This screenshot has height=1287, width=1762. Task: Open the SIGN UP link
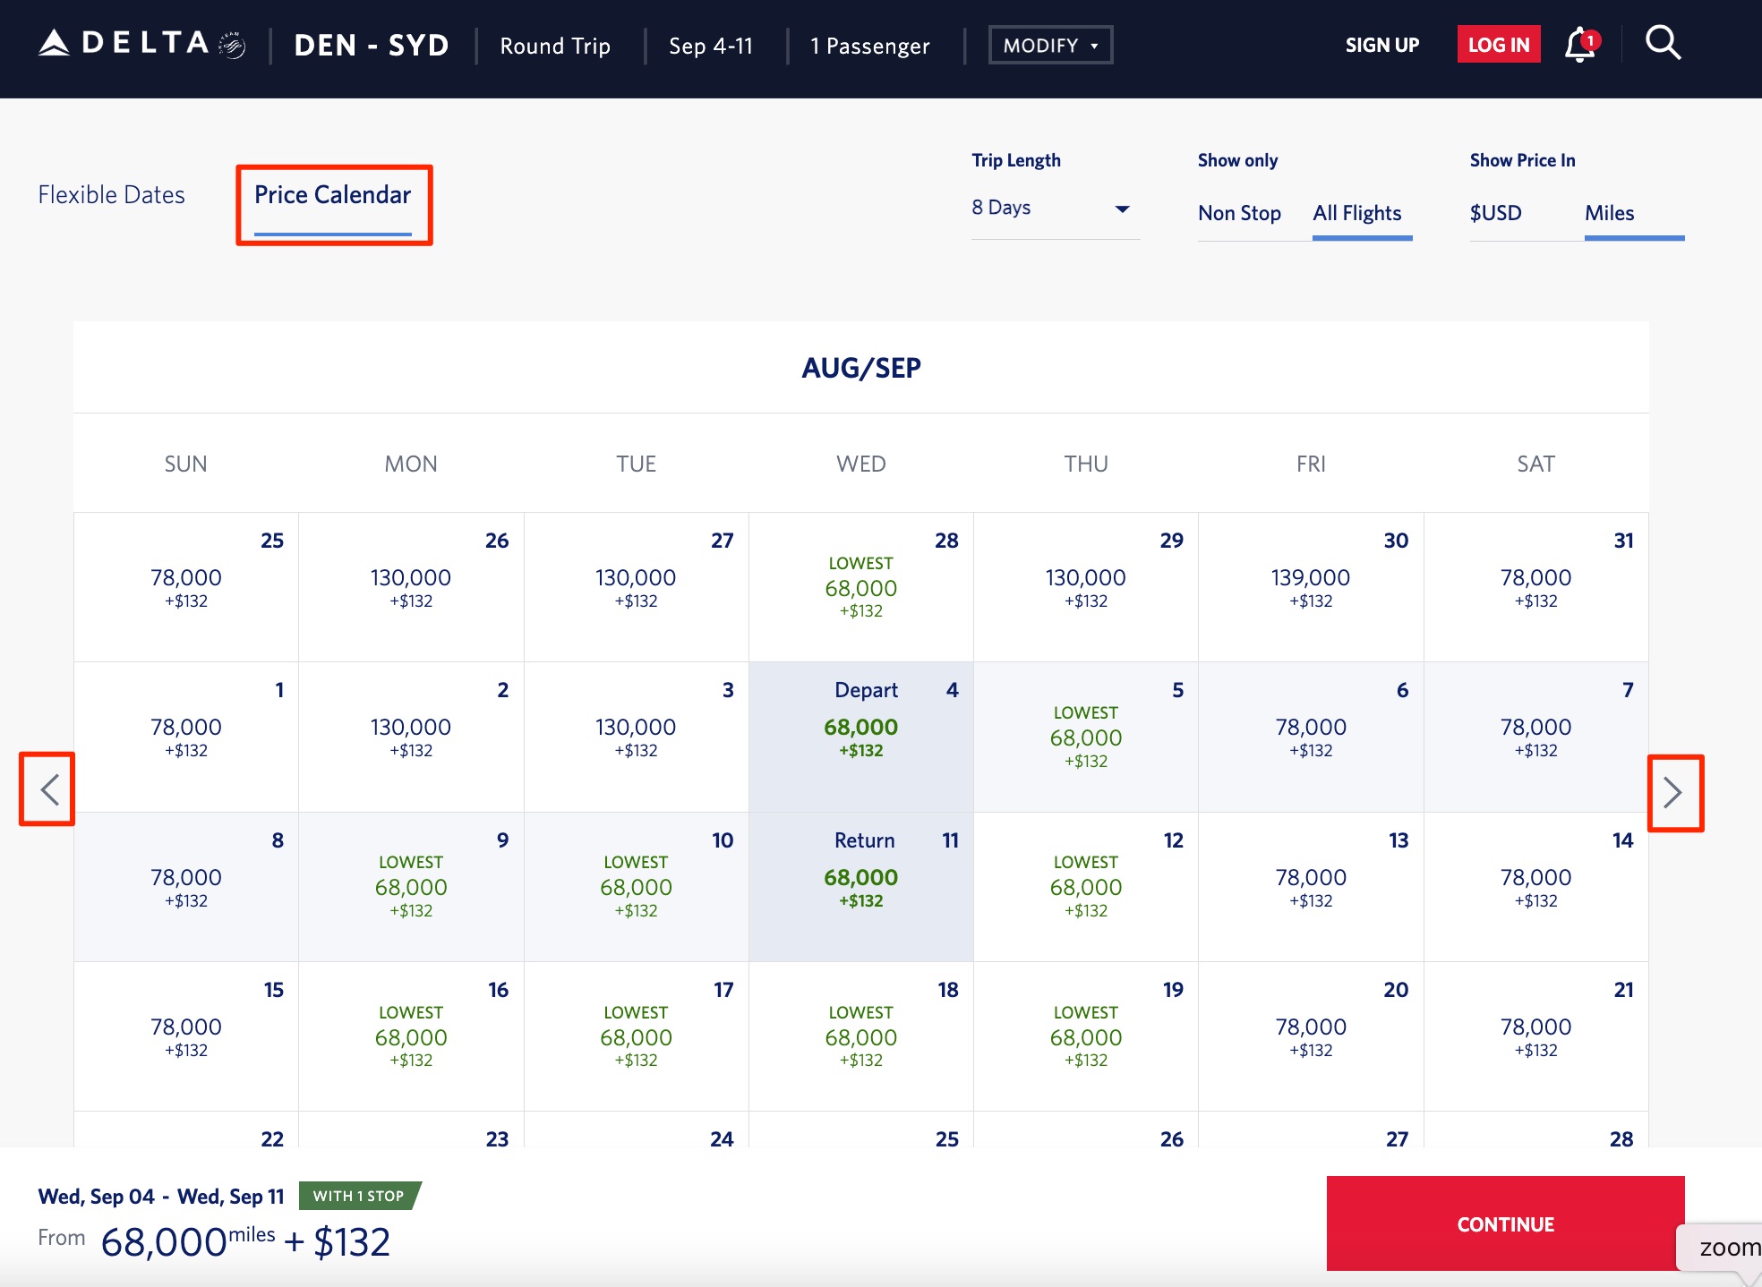[1381, 45]
